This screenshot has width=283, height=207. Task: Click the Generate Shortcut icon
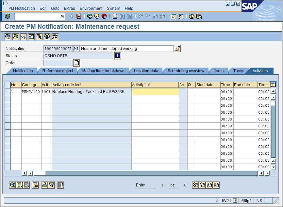pyautogui.click(x=181, y=16)
